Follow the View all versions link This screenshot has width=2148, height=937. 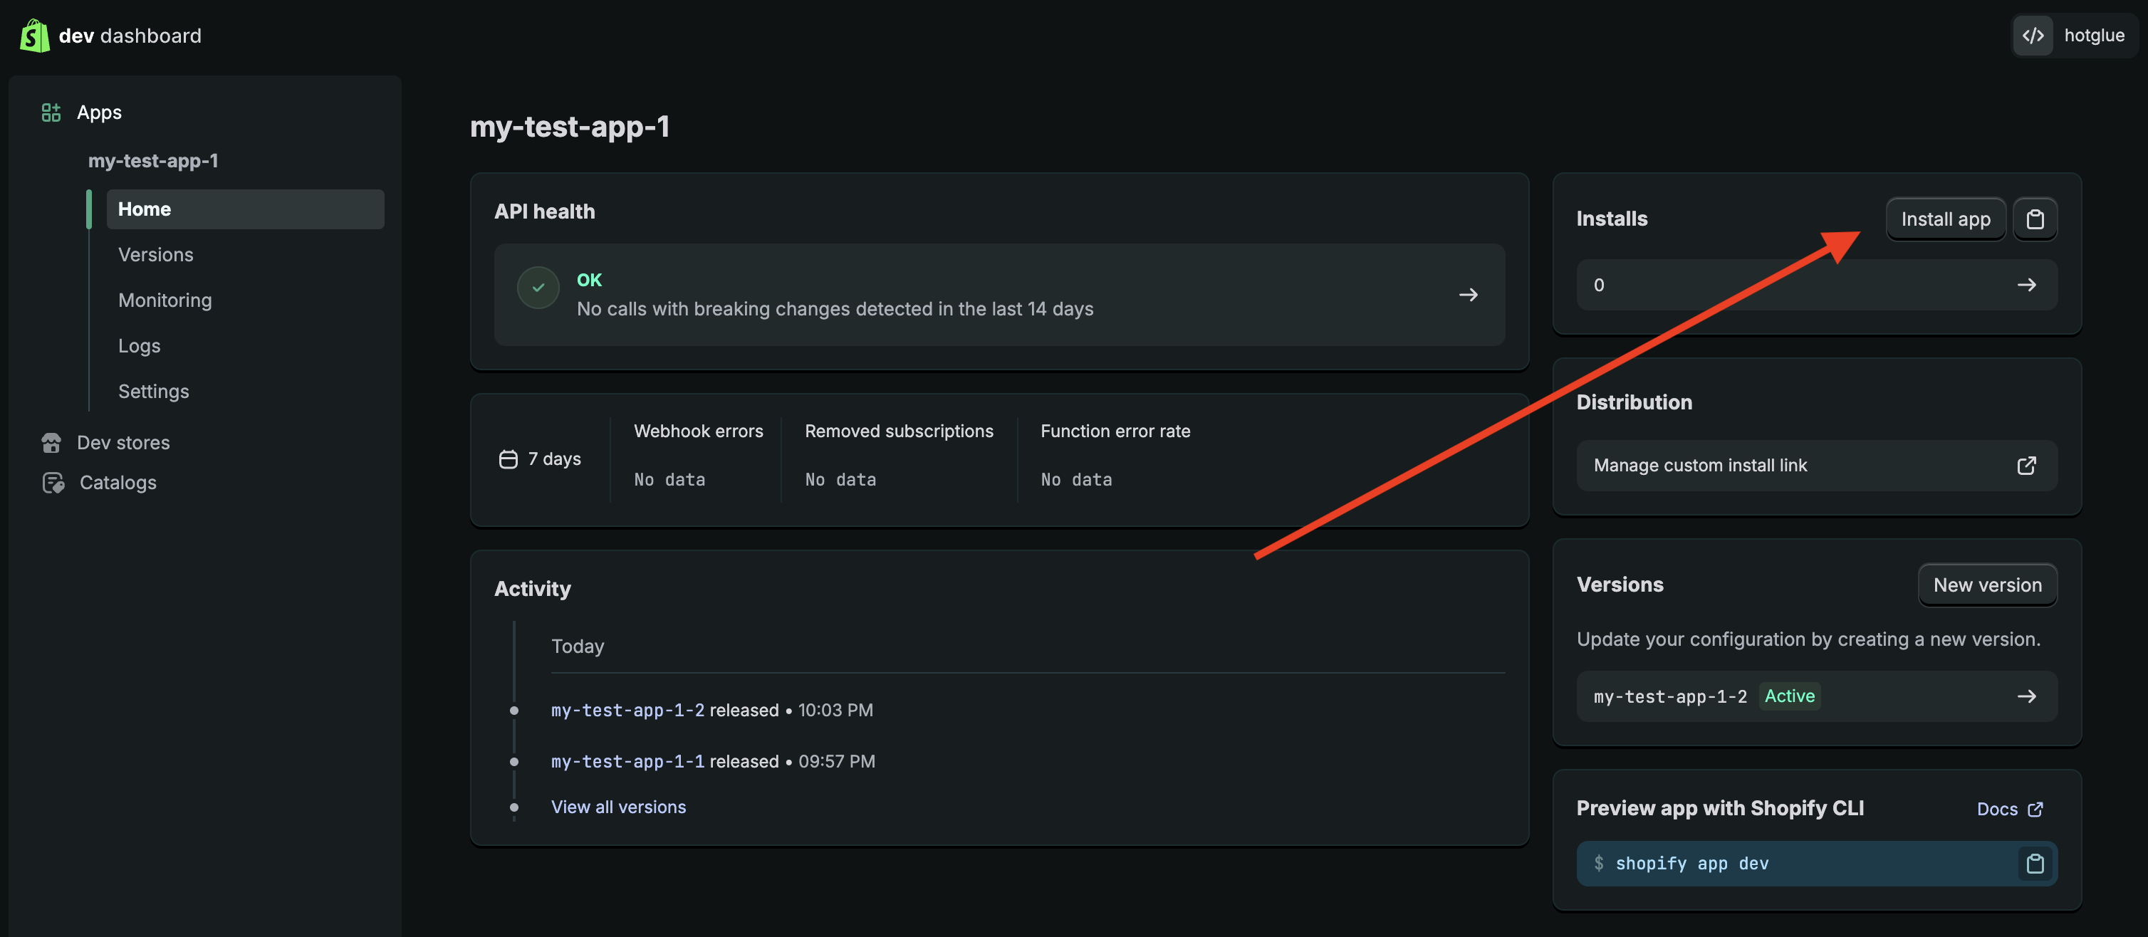[x=618, y=807]
